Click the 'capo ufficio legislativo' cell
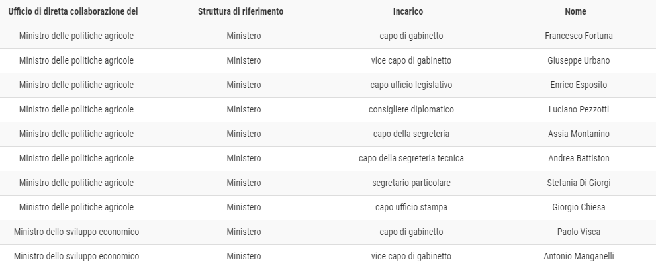656x268 pixels. pyautogui.click(x=411, y=85)
